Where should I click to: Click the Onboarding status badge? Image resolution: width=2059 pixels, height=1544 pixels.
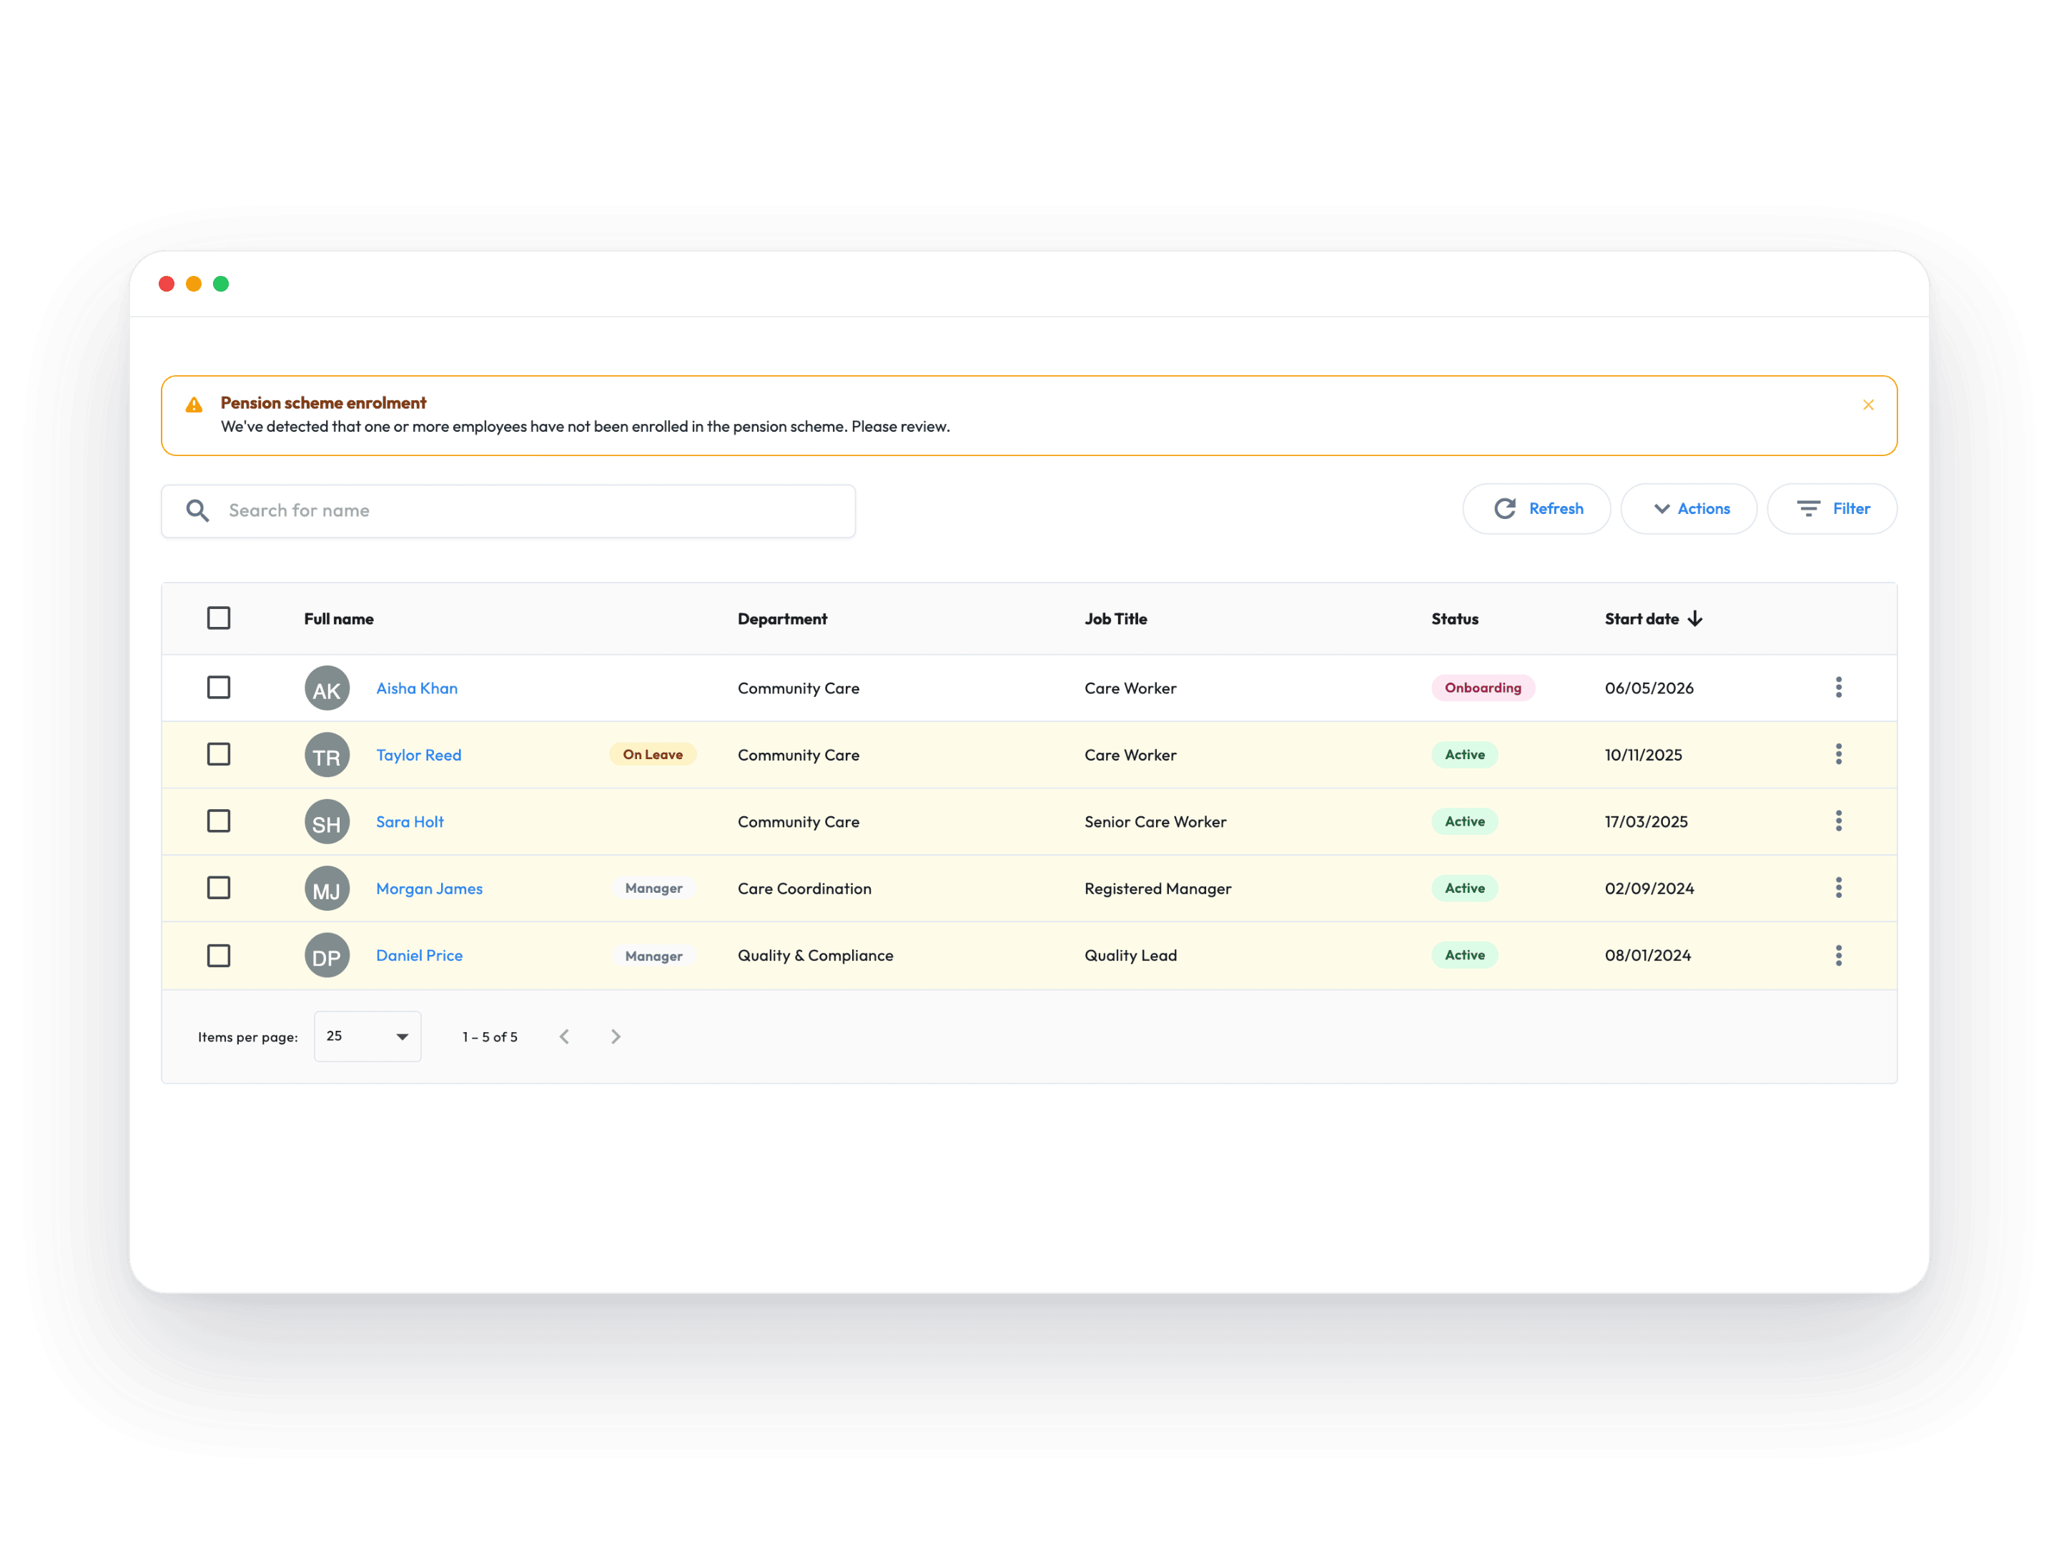[1483, 688]
